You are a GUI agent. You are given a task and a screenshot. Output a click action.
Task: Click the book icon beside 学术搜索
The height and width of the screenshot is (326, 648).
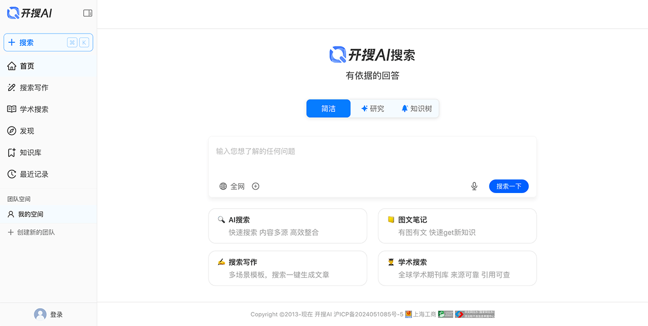coord(11,109)
